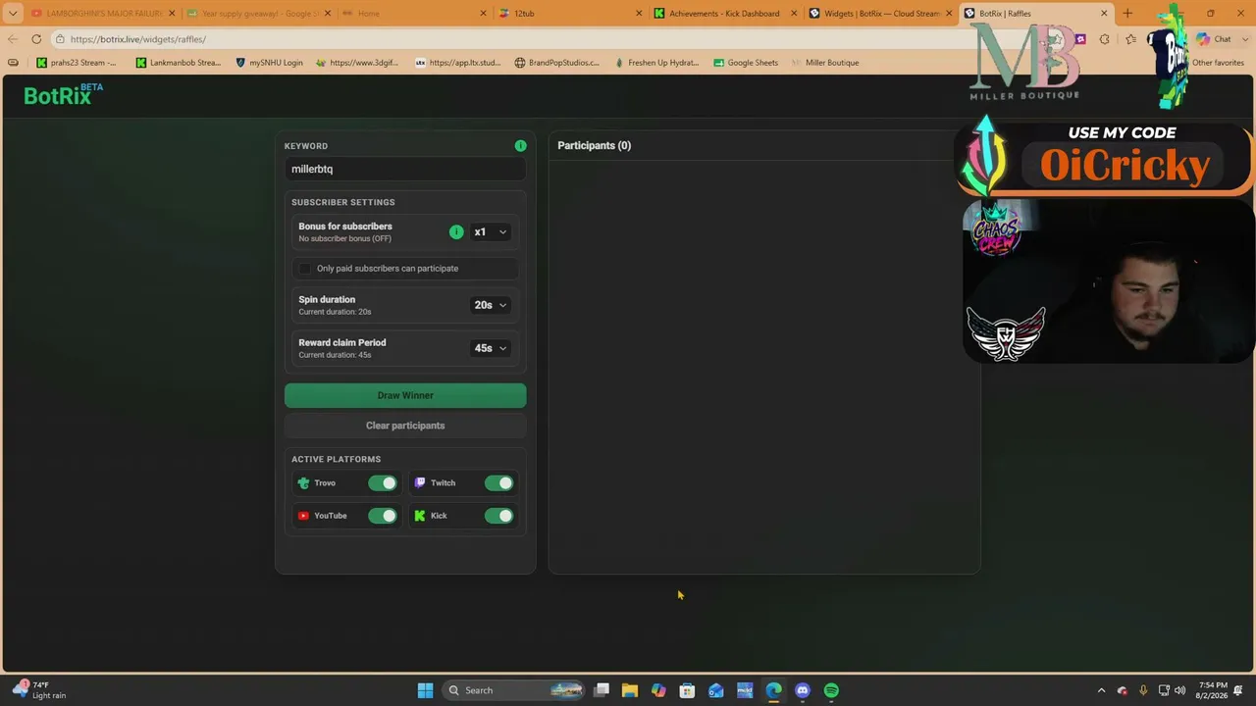The image size is (1256, 706).
Task: Open the Lankmanbob Stream bookmark
Action: pyautogui.click(x=179, y=63)
